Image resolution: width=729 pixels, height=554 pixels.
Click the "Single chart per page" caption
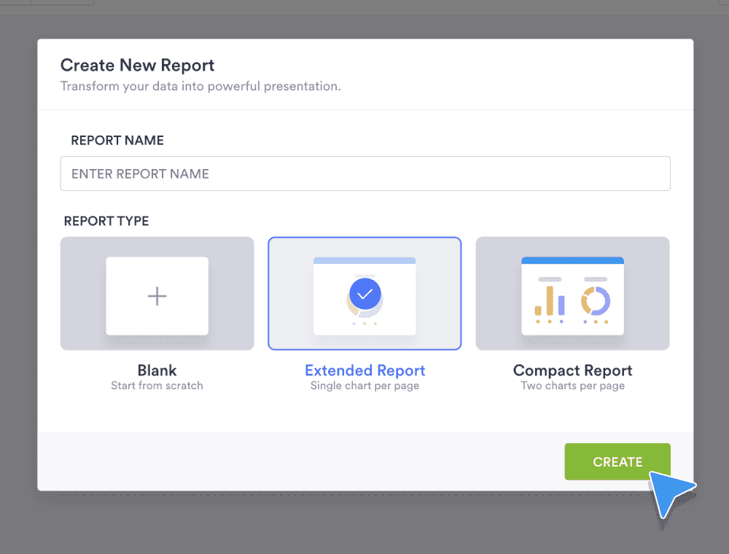pos(364,386)
